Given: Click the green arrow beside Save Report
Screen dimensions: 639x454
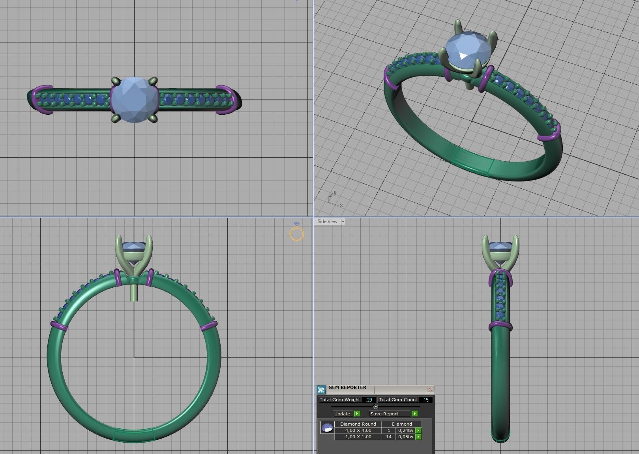Looking at the screenshot, I should [415, 413].
